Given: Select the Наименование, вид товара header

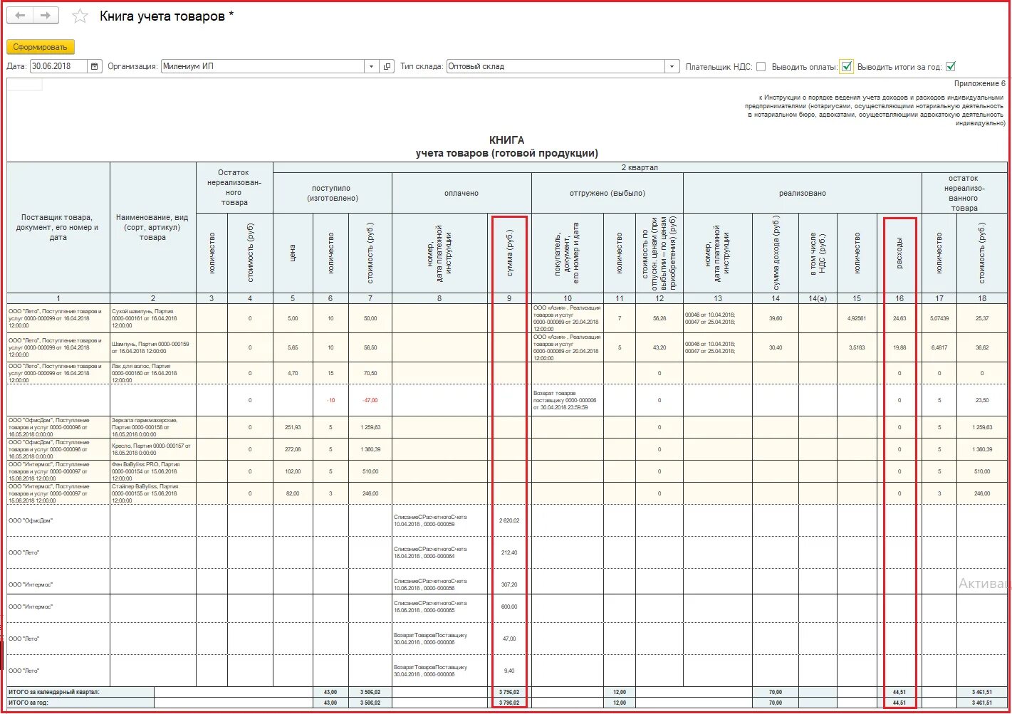Looking at the screenshot, I should pyautogui.click(x=152, y=227).
